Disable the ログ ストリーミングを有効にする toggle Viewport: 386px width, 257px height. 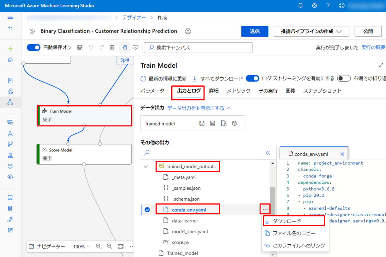pyautogui.click(x=252, y=78)
